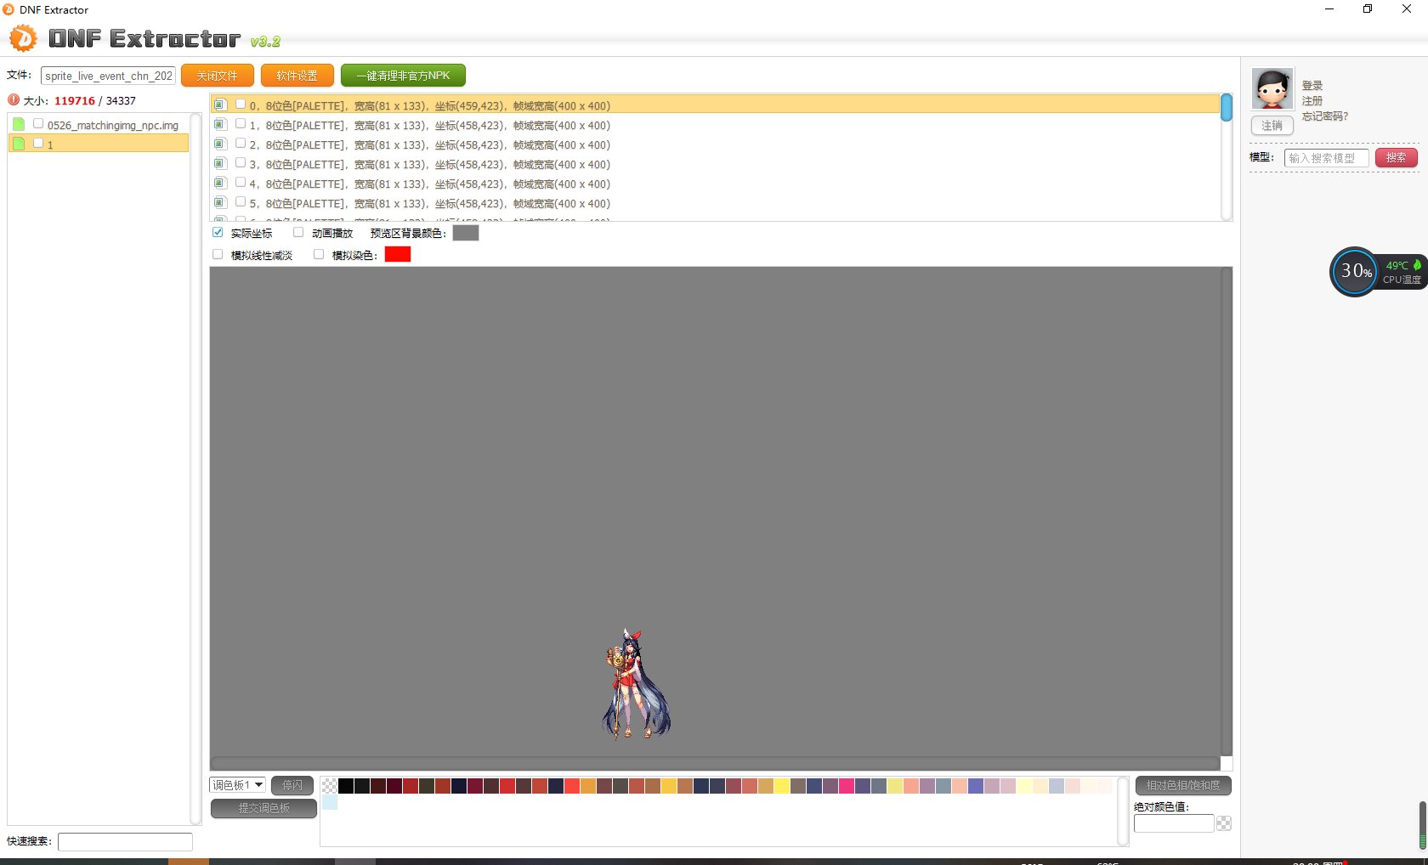Tick the checkbox of frame 1

coord(241,124)
